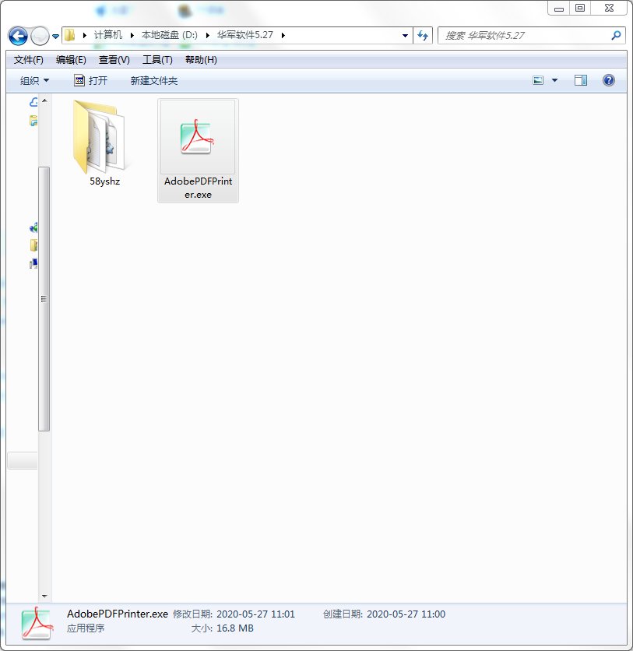Open the 组织 dropdown menu
Viewport: 633px width, 651px height.
tap(34, 80)
